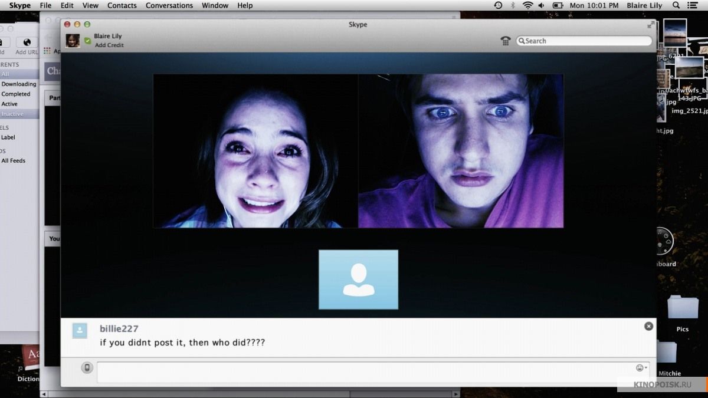Click the battery status icon
The height and width of the screenshot is (398, 708).
point(558,5)
